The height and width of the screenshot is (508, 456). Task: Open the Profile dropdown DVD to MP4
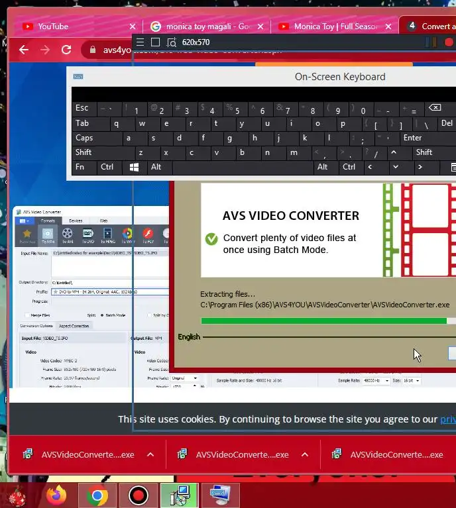coord(109,292)
